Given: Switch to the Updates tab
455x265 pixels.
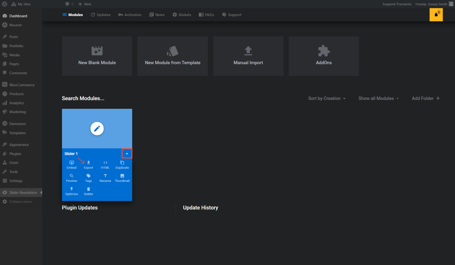Looking at the screenshot, I should click(101, 15).
